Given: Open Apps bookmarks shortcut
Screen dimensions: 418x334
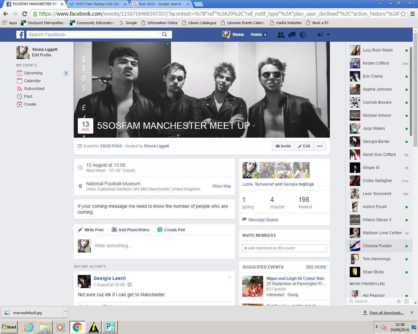Looking at the screenshot, I should click(10, 23).
